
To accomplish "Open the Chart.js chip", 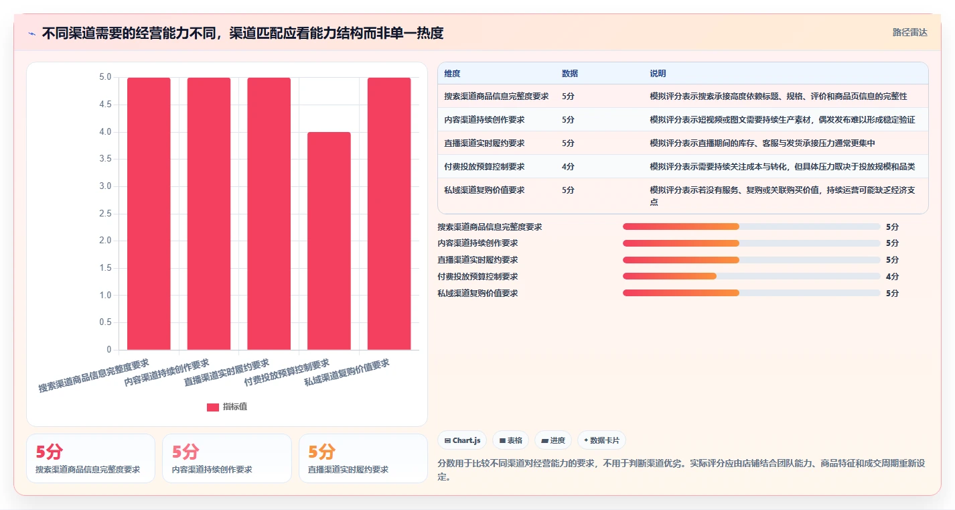I will click(462, 440).
